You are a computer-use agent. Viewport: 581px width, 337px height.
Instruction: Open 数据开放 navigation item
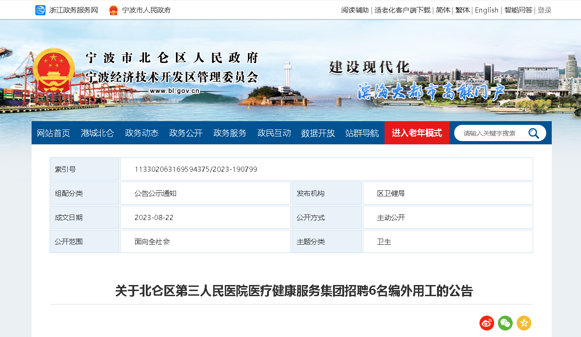click(318, 133)
